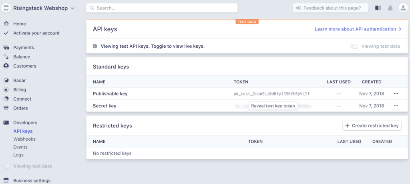Click the Customers person icon

click(6, 66)
